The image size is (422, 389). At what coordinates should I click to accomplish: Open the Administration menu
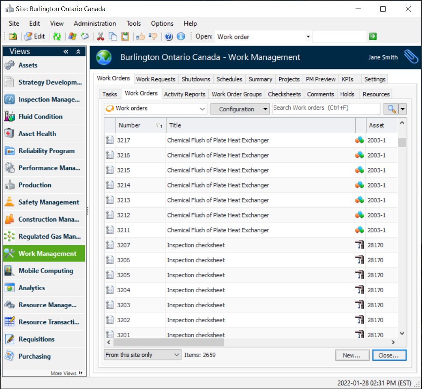[x=95, y=24]
